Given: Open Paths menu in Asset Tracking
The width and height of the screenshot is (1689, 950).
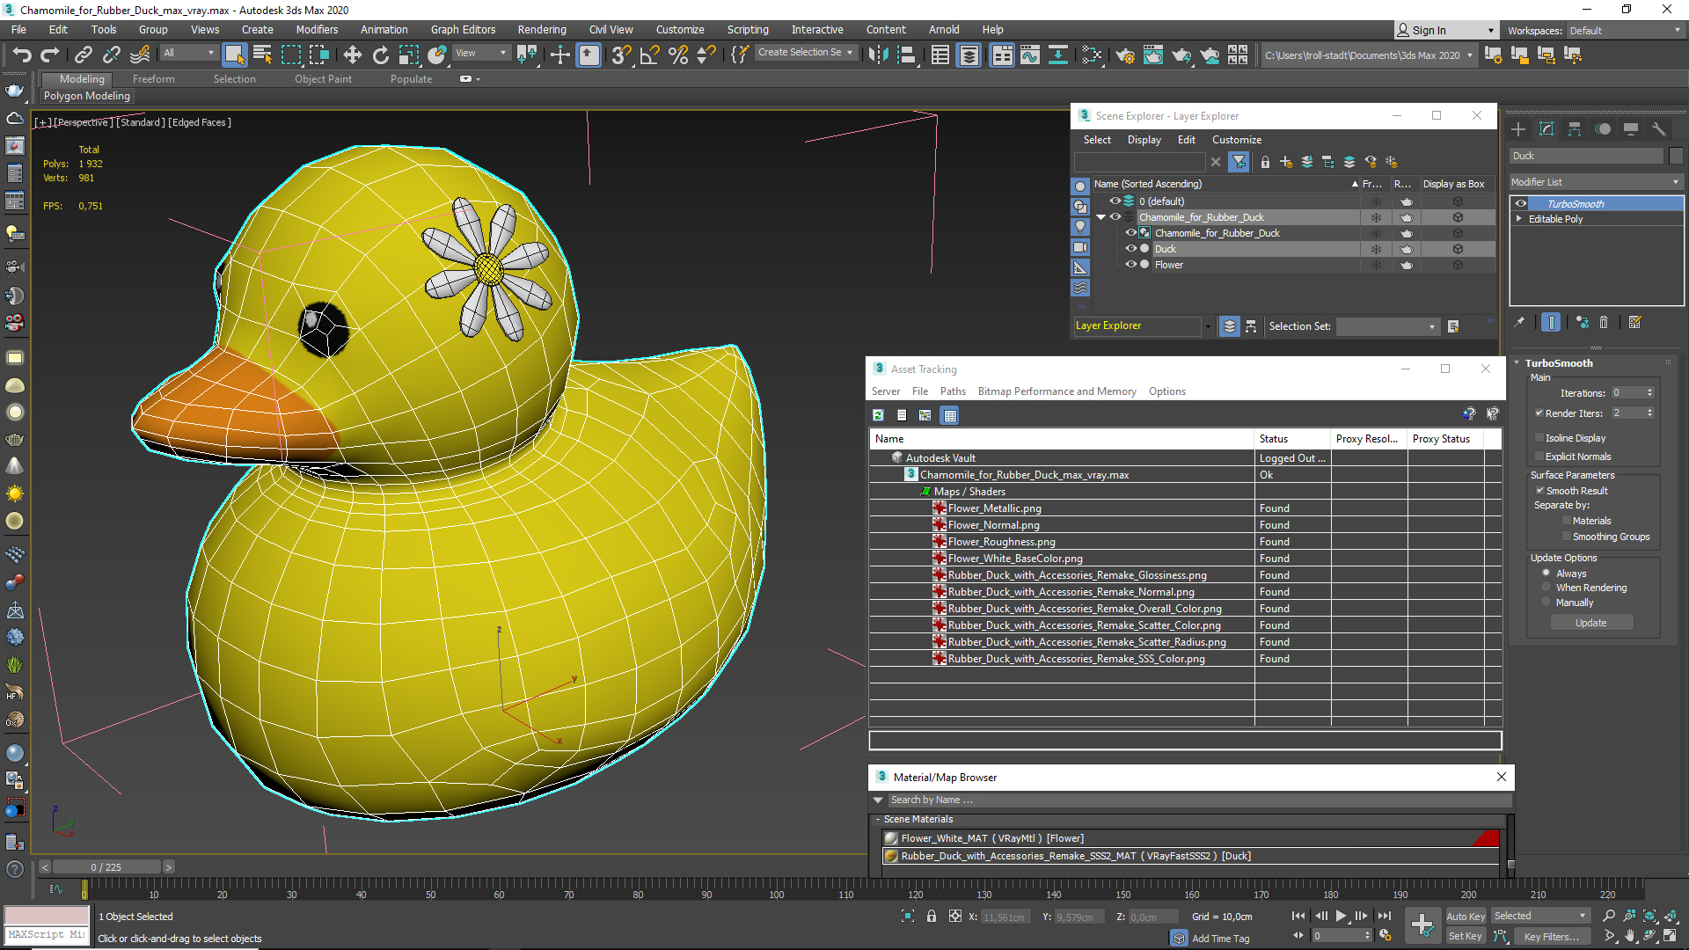Looking at the screenshot, I should point(953,391).
